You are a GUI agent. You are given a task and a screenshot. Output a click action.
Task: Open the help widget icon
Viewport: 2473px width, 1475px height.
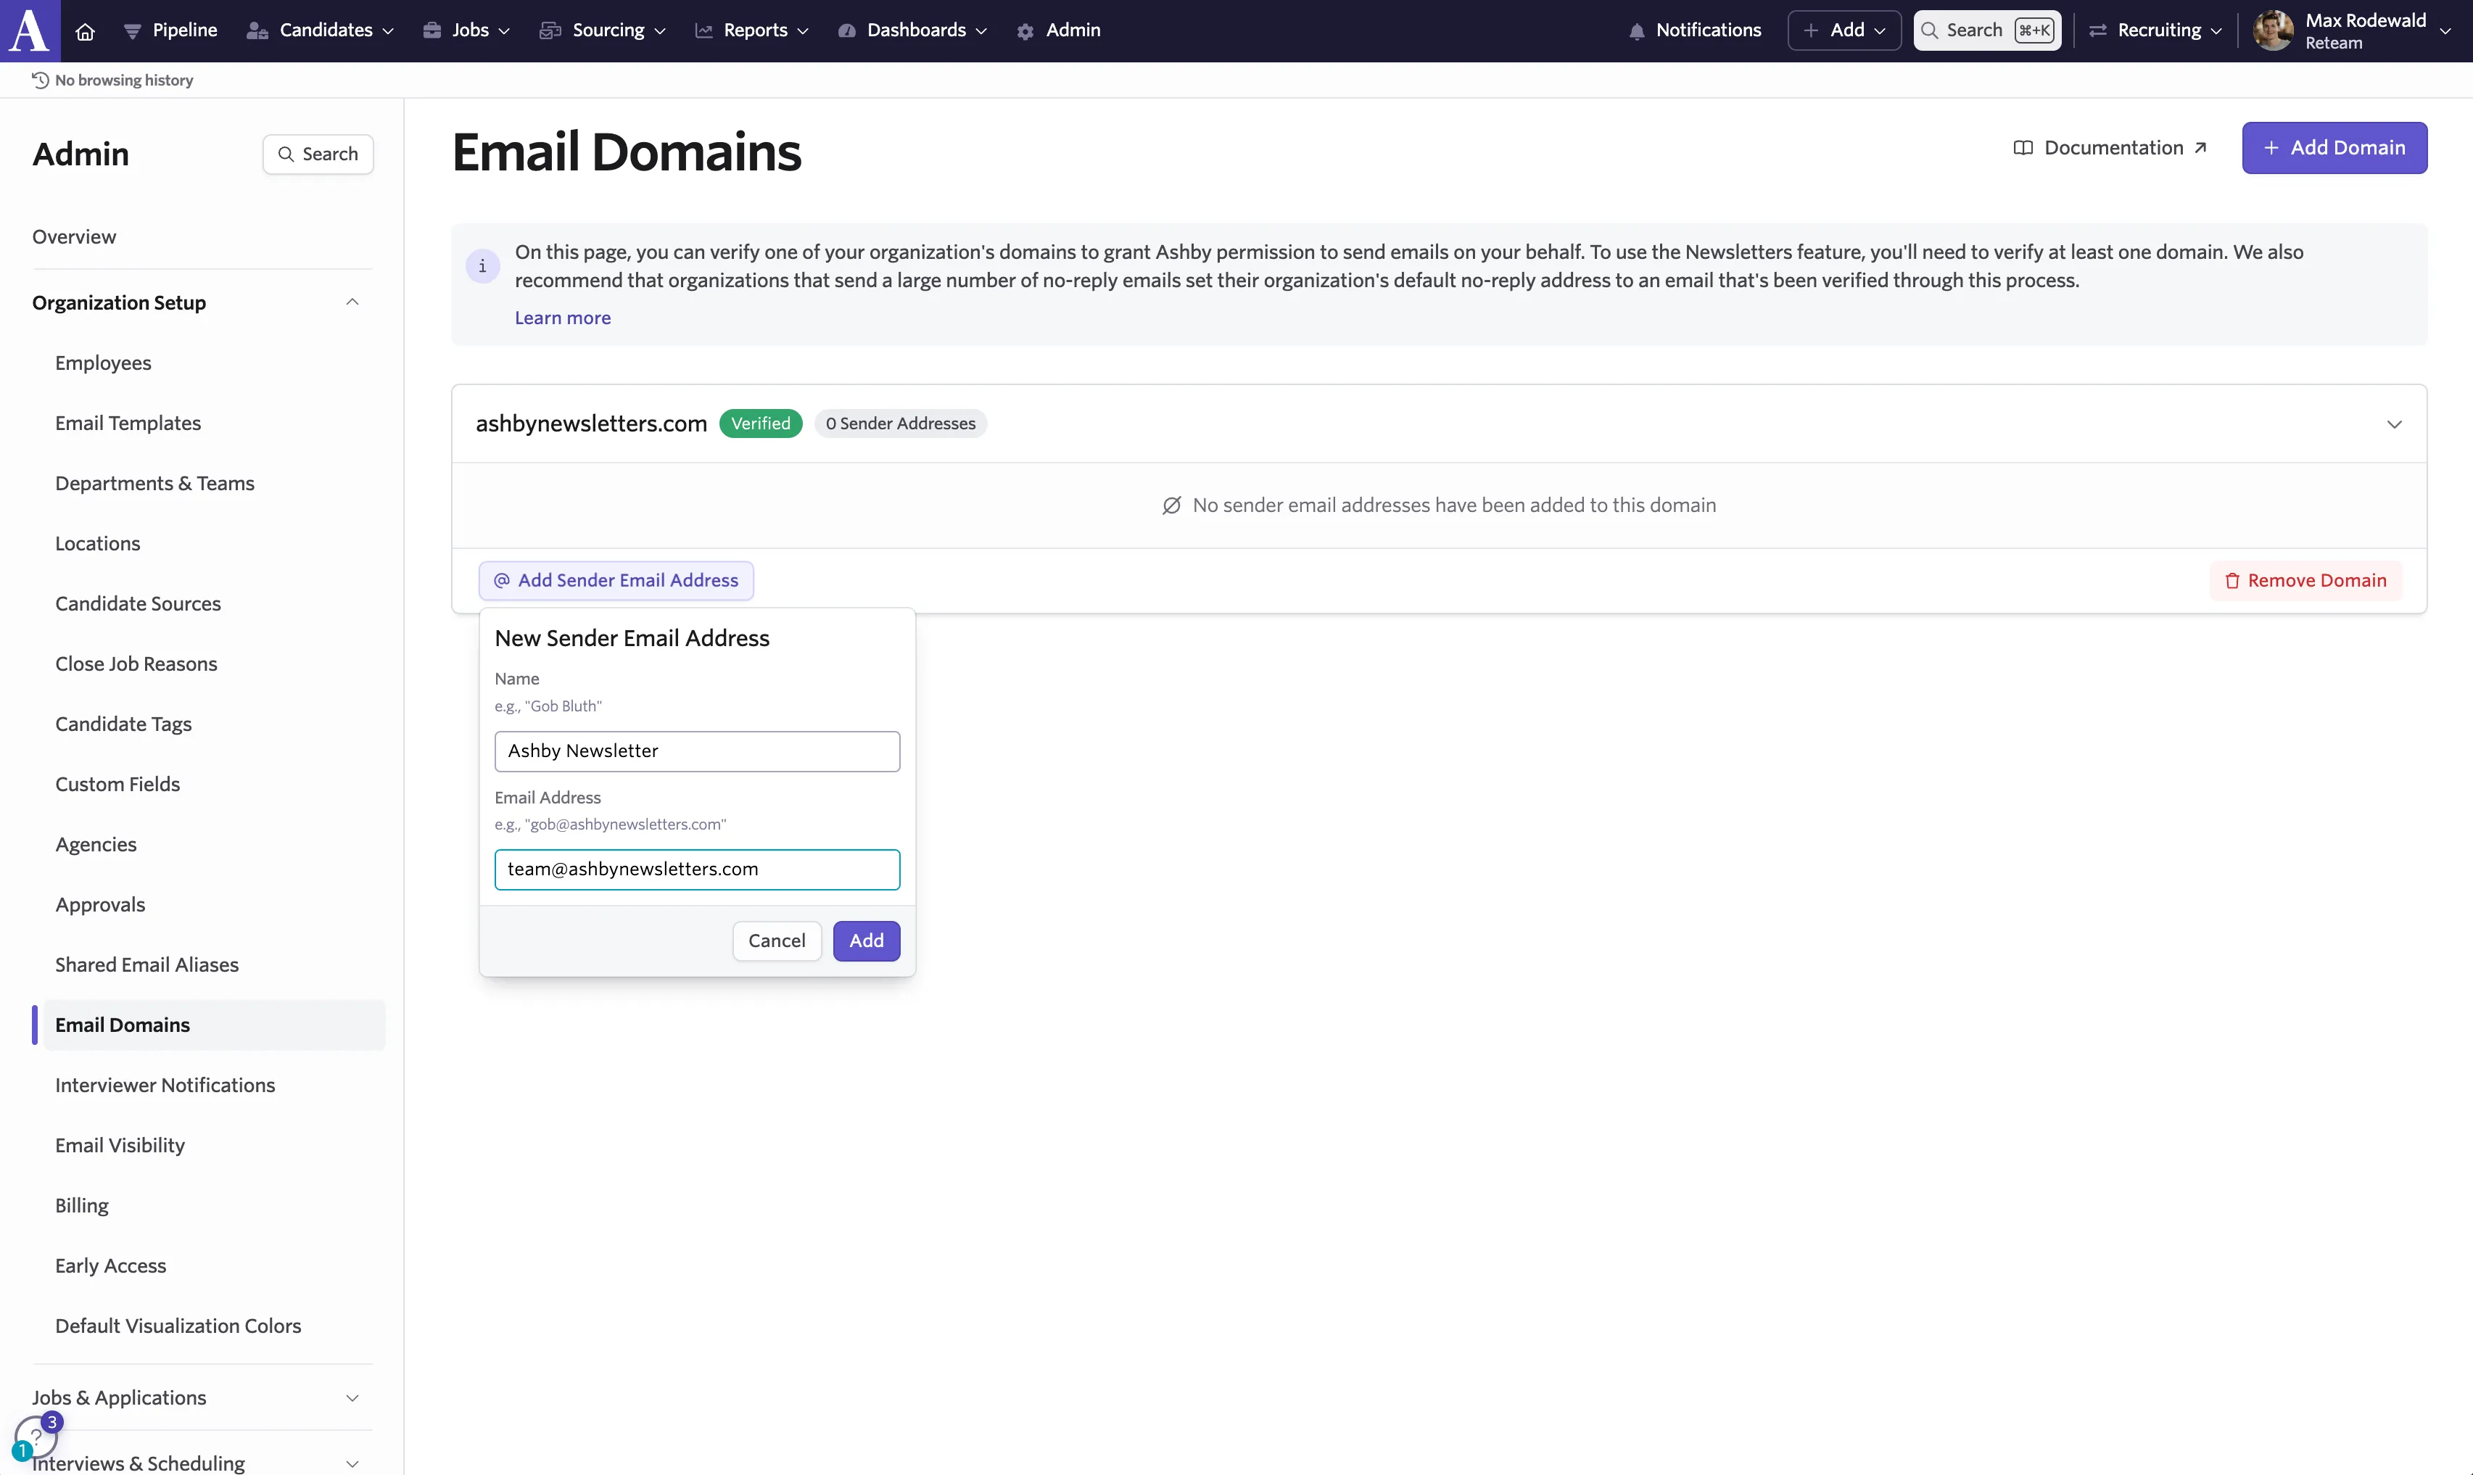tap(36, 1437)
